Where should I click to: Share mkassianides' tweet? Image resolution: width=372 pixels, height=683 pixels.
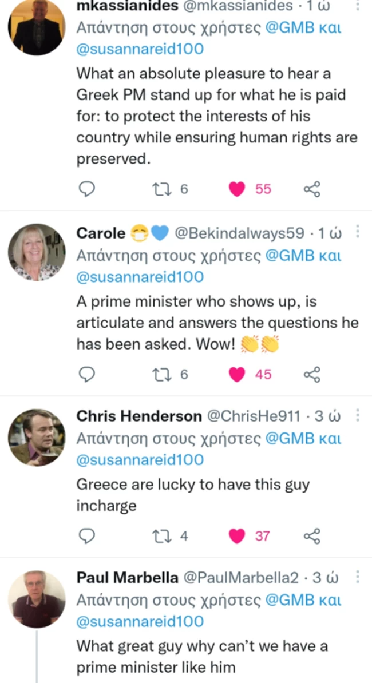tap(311, 189)
